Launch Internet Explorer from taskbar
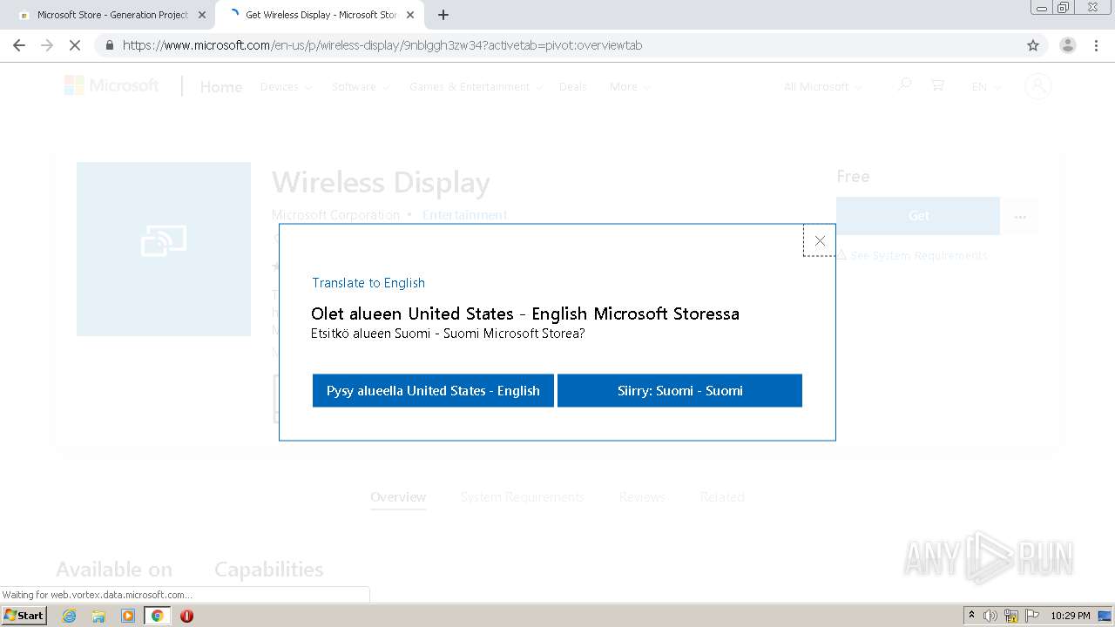 coord(70,616)
